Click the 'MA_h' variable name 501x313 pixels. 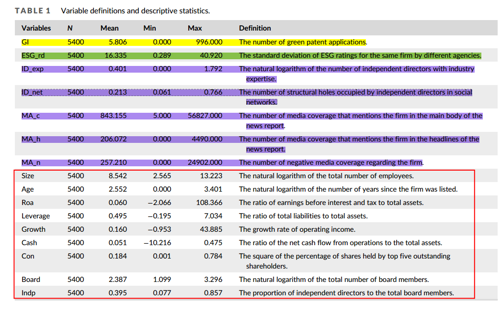[x=31, y=139]
